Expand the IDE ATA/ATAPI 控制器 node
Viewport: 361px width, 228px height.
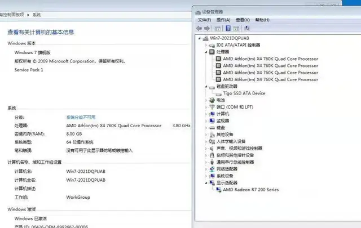point(206,45)
